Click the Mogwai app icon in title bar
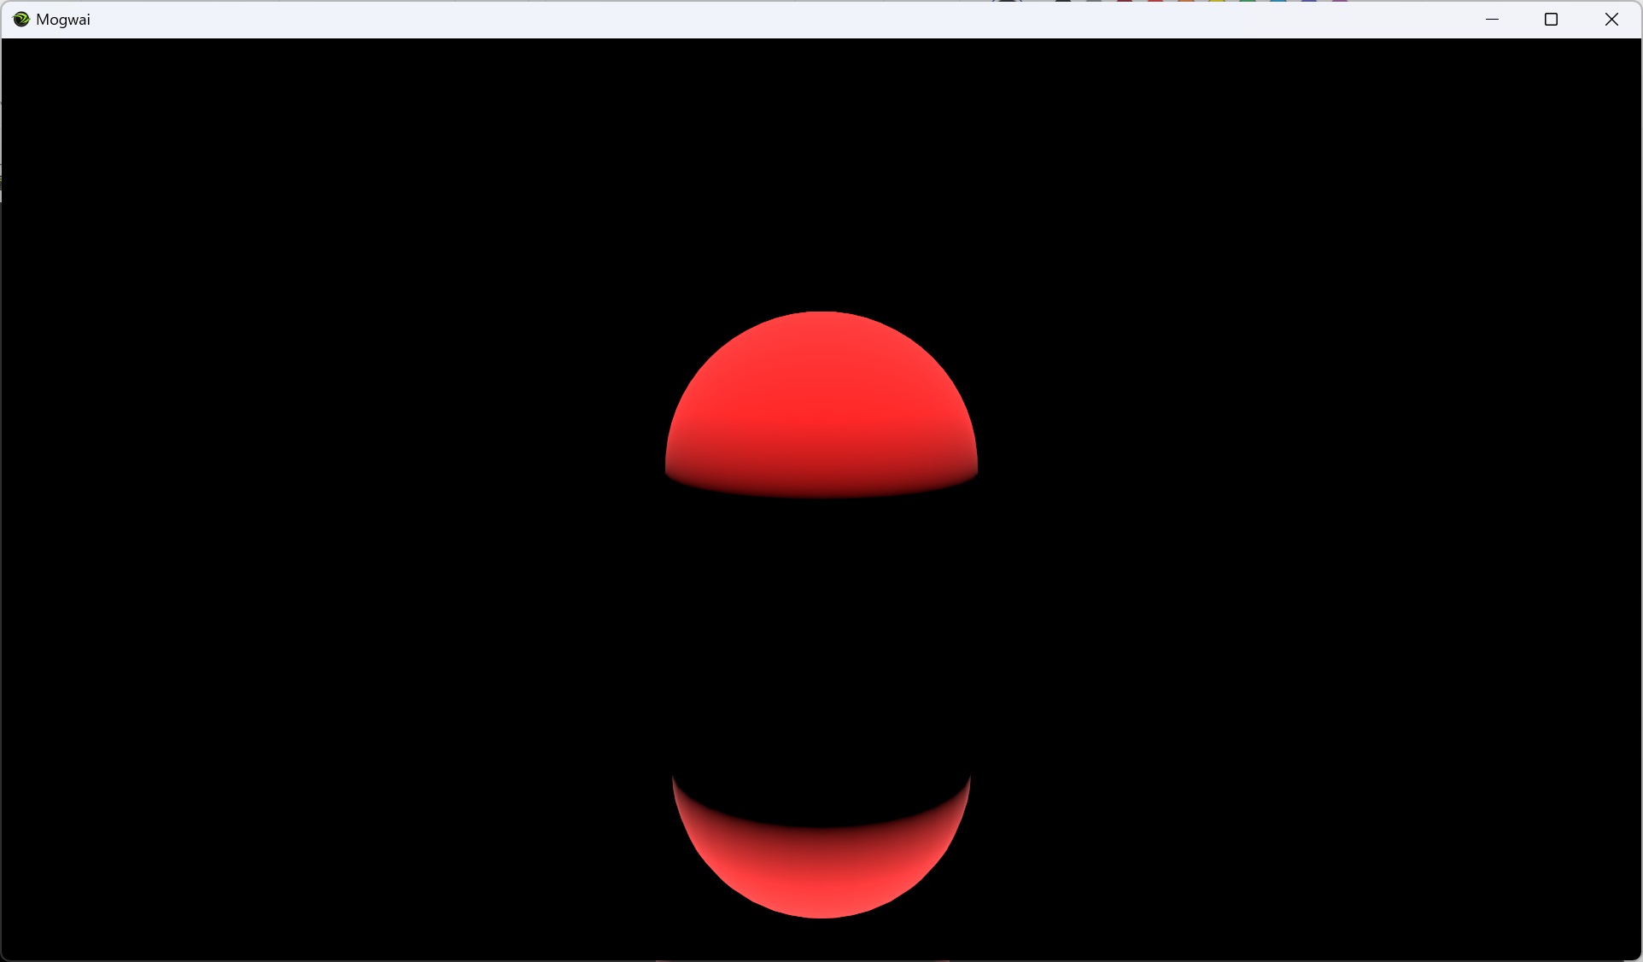This screenshot has width=1643, height=962. click(x=21, y=19)
